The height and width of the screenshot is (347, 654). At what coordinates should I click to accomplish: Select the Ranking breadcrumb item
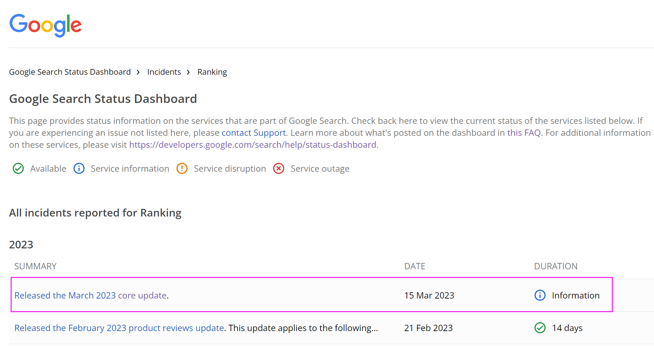click(x=212, y=72)
